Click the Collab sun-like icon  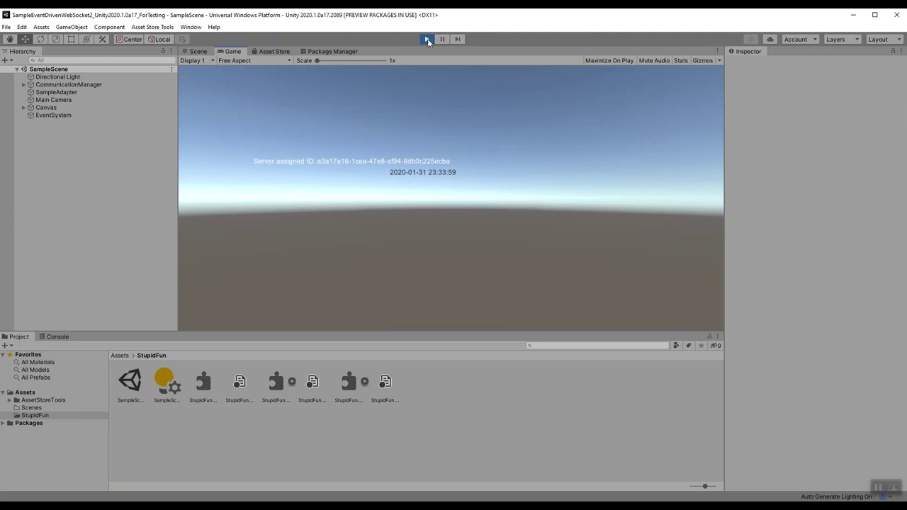point(751,39)
